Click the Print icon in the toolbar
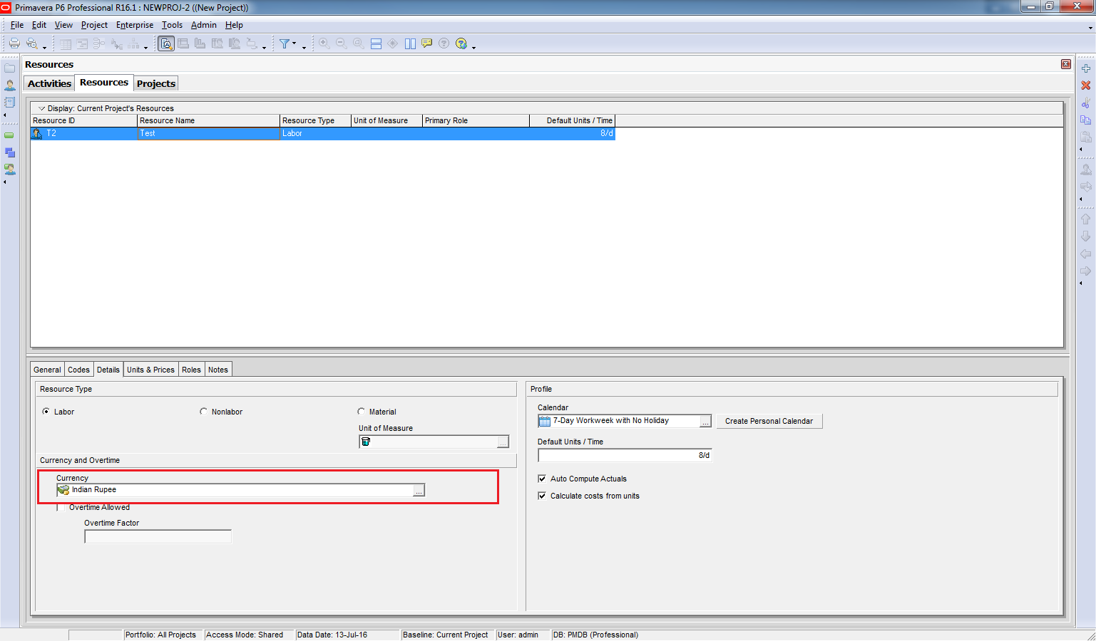This screenshot has height=641, width=1096. click(x=14, y=43)
